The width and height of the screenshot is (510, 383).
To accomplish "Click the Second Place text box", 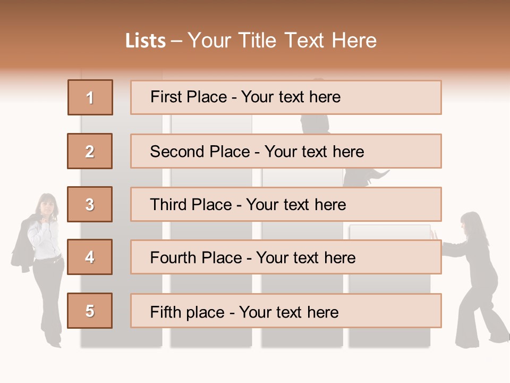I will (x=286, y=151).
